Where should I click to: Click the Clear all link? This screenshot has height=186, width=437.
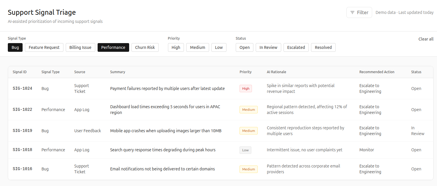point(426,39)
